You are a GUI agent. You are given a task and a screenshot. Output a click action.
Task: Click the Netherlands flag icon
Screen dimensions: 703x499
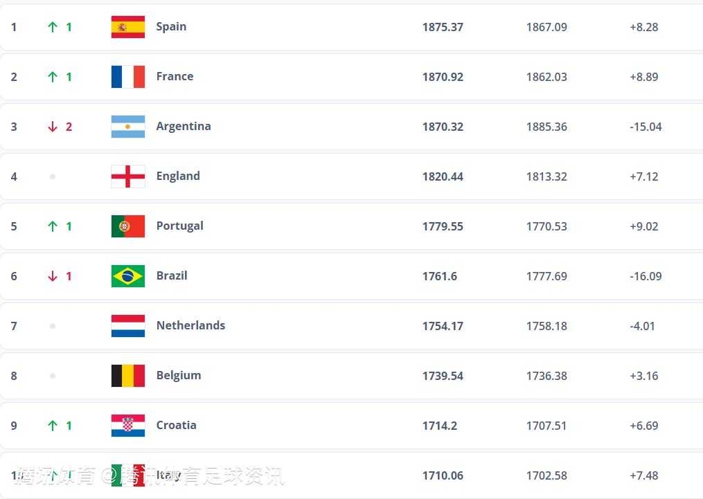point(128,326)
